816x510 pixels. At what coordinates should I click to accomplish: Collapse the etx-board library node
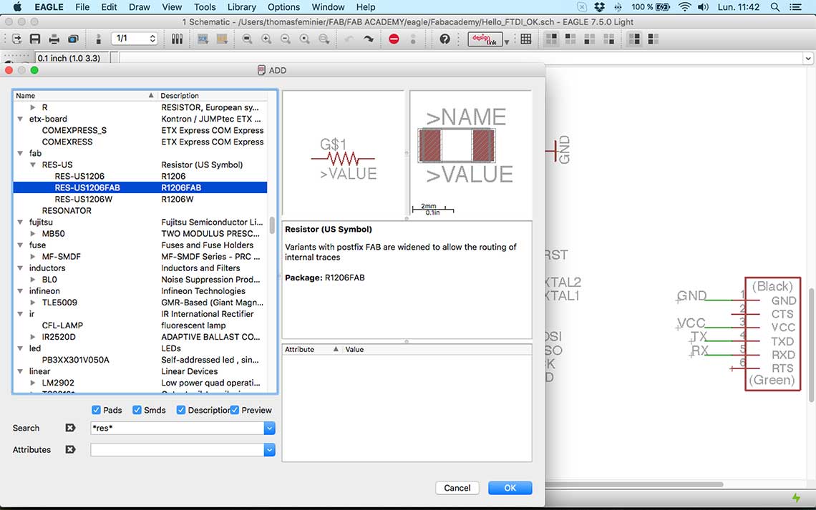coord(20,119)
